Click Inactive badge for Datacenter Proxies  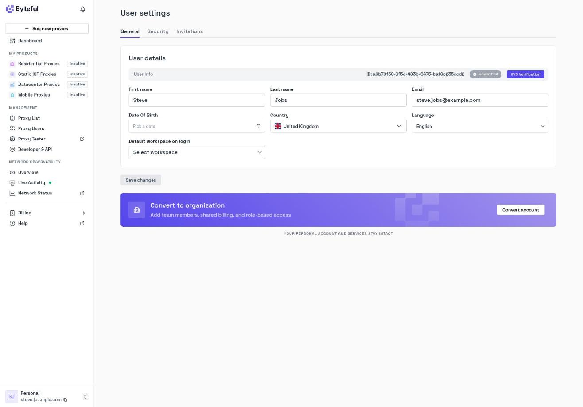tap(77, 85)
